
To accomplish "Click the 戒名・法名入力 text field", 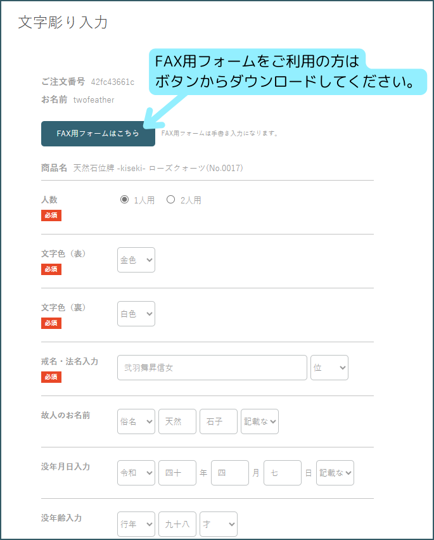I will 212,368.
